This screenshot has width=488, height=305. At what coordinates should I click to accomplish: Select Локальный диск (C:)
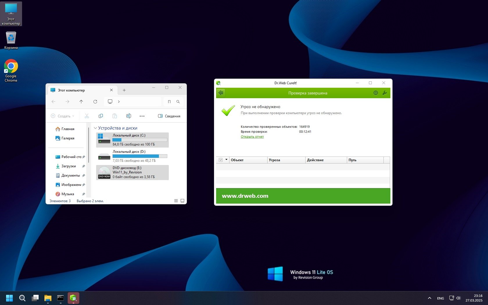(132, 140)
